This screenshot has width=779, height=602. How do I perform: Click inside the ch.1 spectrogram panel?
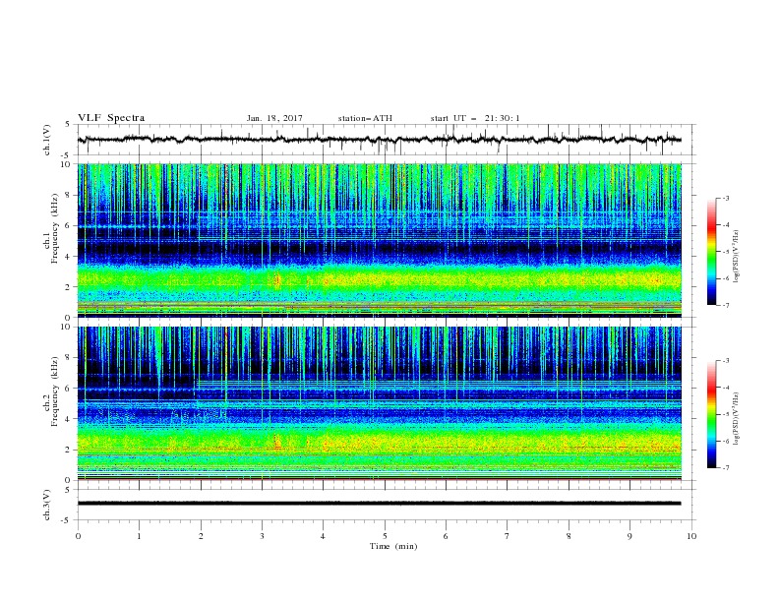(379, 240)
